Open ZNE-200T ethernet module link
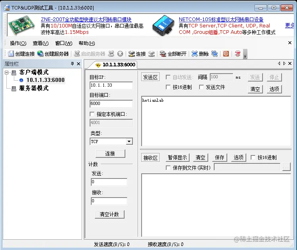297x250 pixels. click(86, 19)
